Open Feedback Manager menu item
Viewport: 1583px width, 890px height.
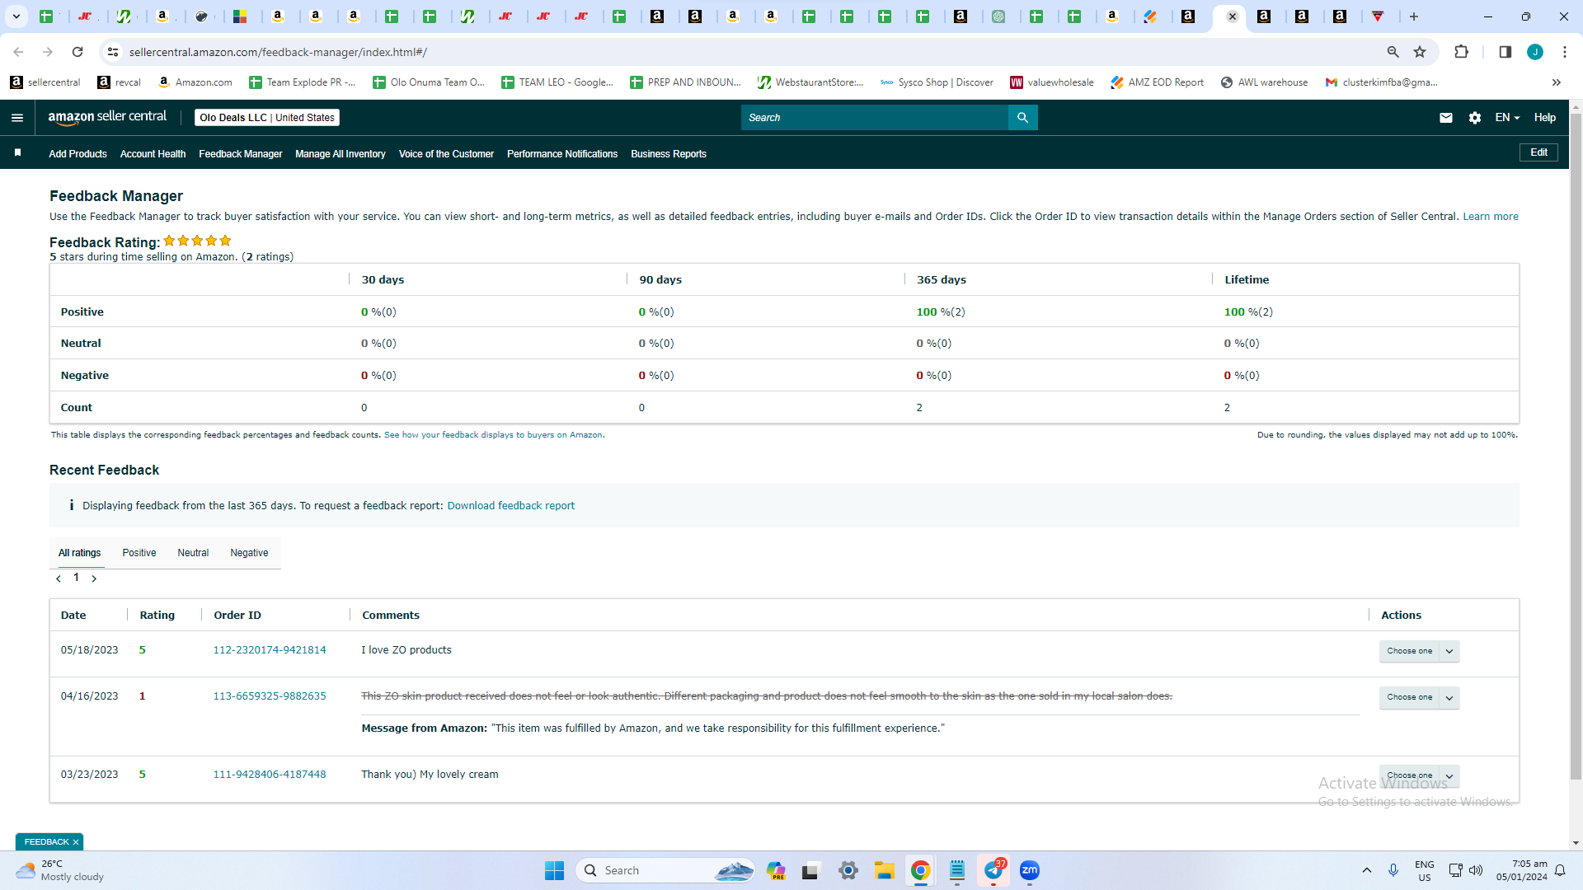[x=240, y=154]
